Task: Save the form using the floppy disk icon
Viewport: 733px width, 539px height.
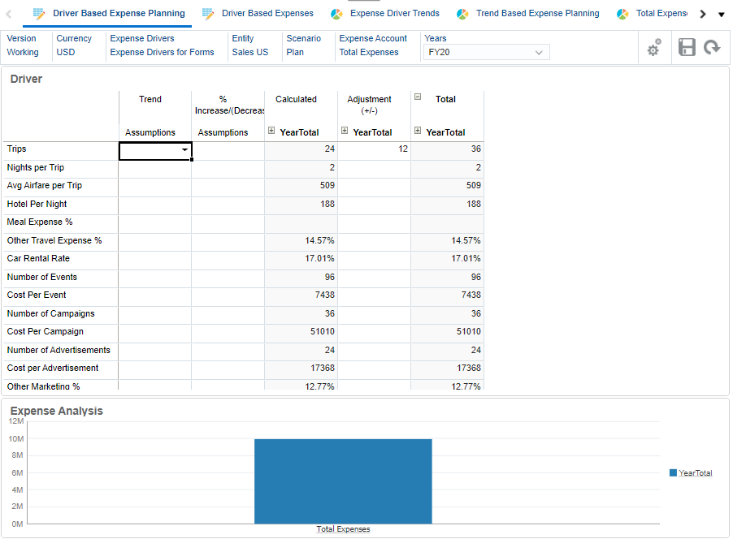Action: click(687, 47)
